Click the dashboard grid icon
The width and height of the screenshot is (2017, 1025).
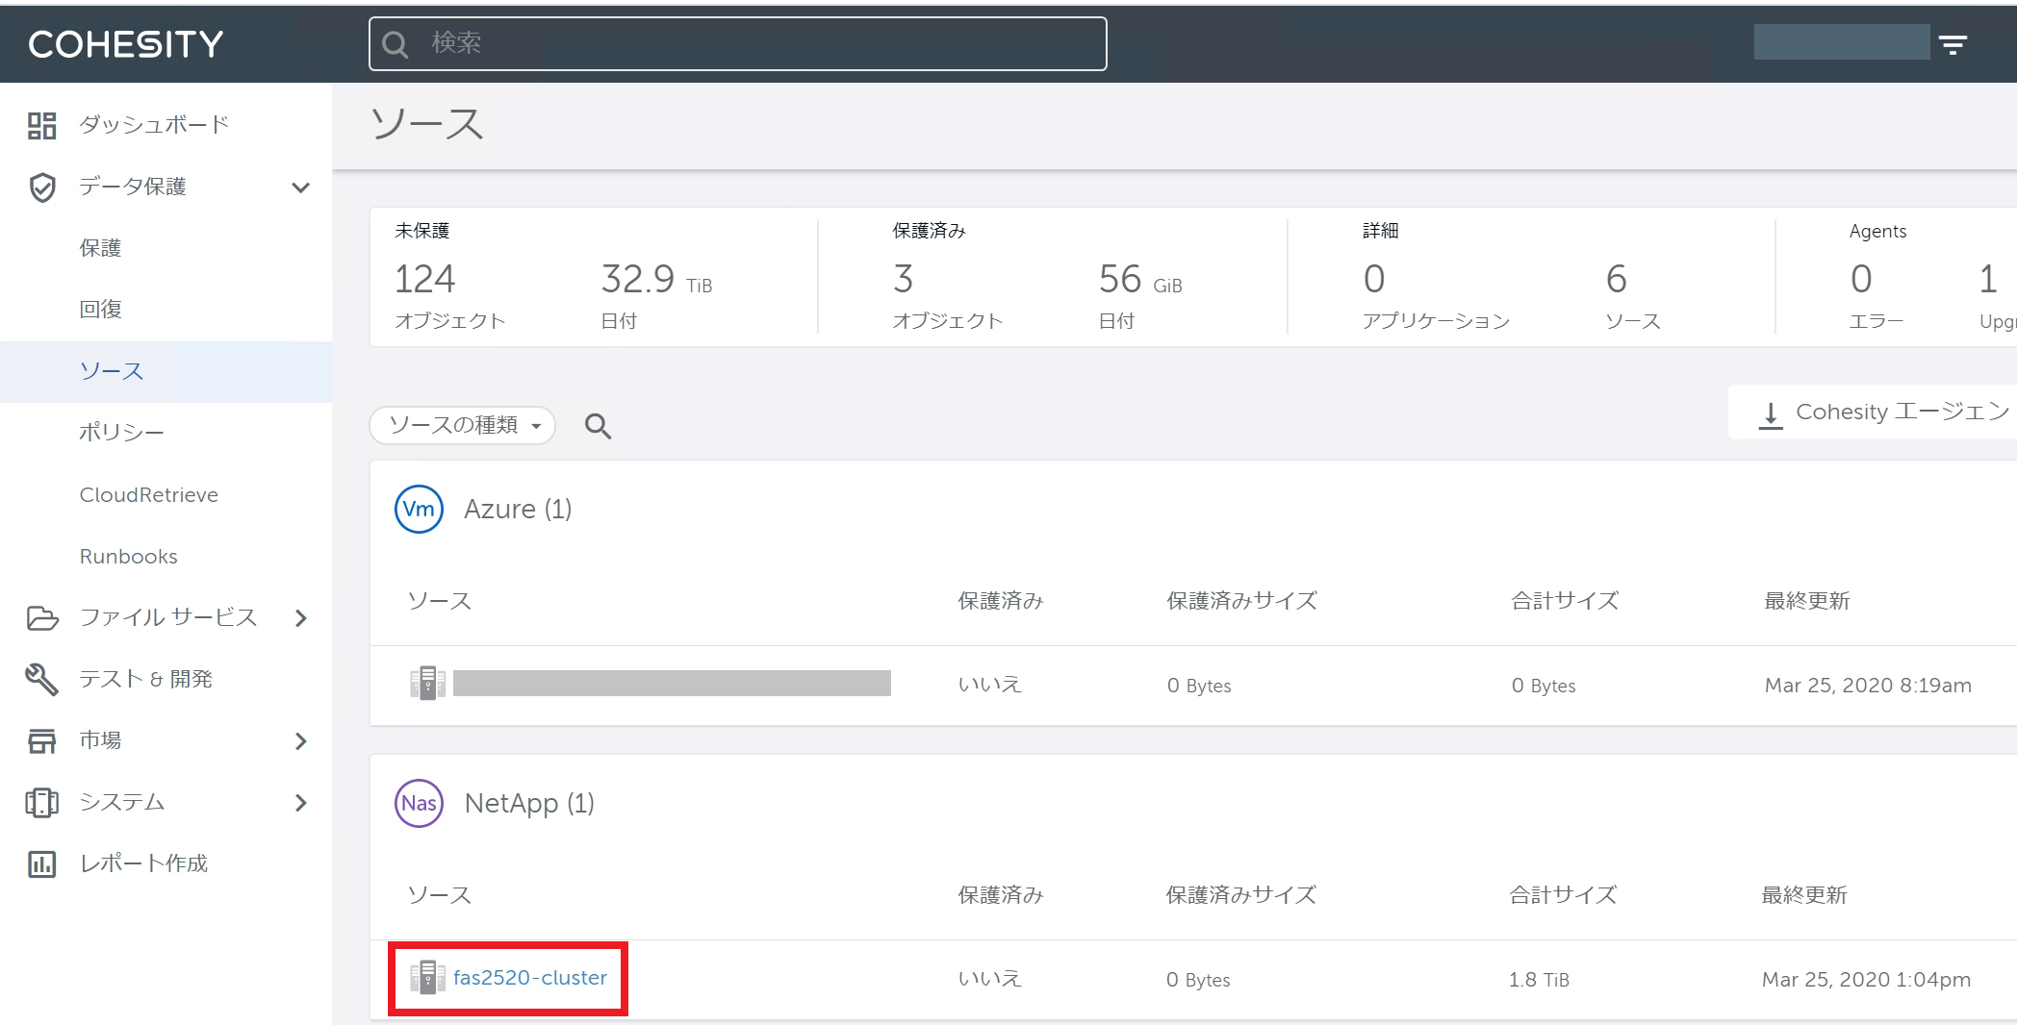pyautogui.click(x=41, y=125)
